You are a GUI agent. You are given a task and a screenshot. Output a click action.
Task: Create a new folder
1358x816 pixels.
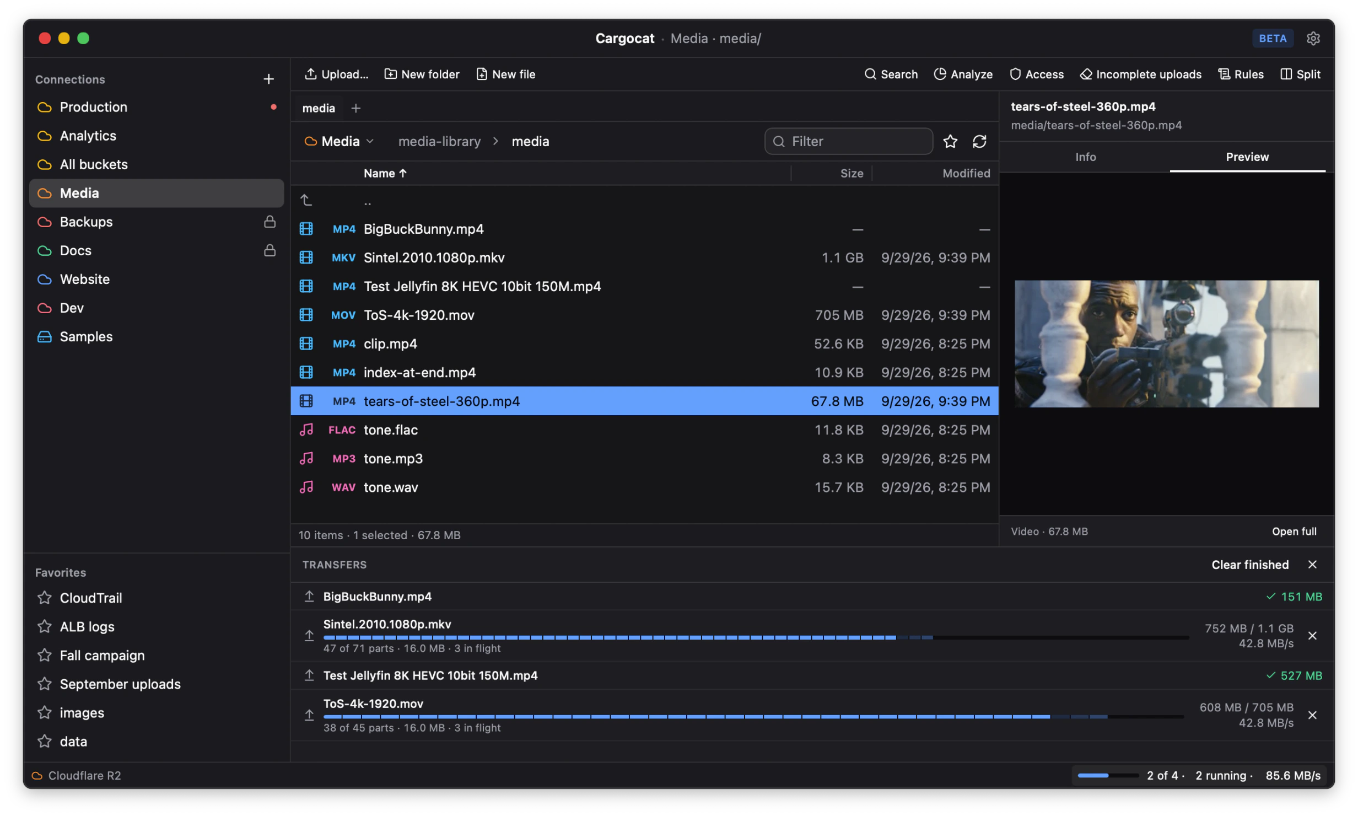pos(422,74)
